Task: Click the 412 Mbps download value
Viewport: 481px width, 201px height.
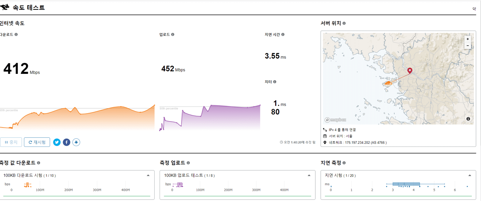Action: tap(22, 69)
